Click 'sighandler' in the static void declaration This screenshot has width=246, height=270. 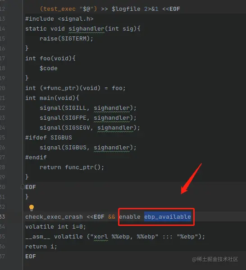(87, 29)
